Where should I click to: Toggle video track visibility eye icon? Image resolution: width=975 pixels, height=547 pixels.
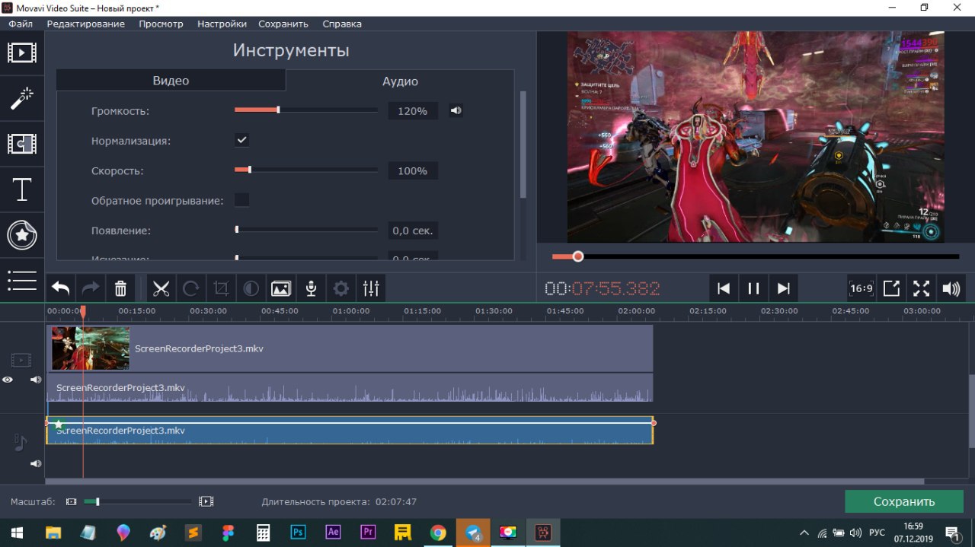coord(8,380)
